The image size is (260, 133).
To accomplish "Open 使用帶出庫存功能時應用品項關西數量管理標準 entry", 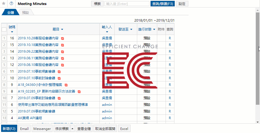I will (53, 105).
